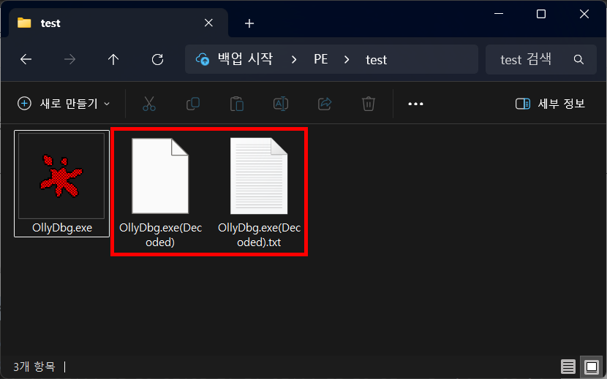Click the Copy icon in the toolbar
This screenshot has height=379, width=607.
click(x=193, y=104)
